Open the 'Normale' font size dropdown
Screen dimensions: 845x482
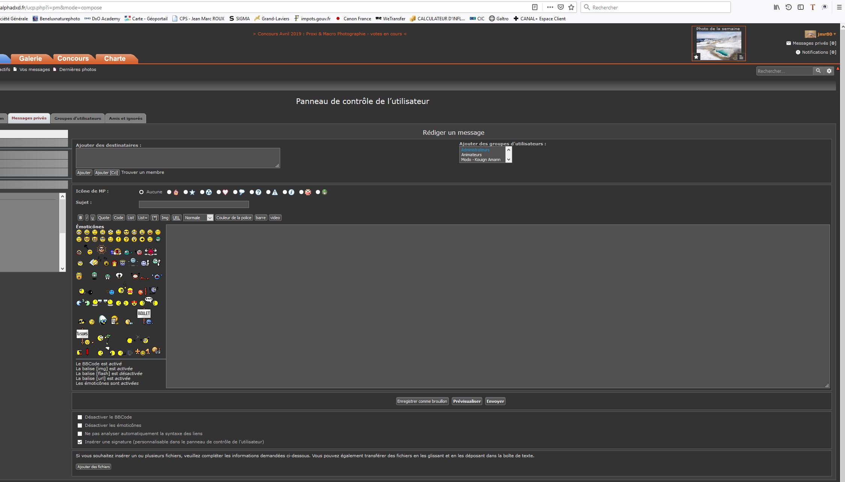[x=198, y=218]
